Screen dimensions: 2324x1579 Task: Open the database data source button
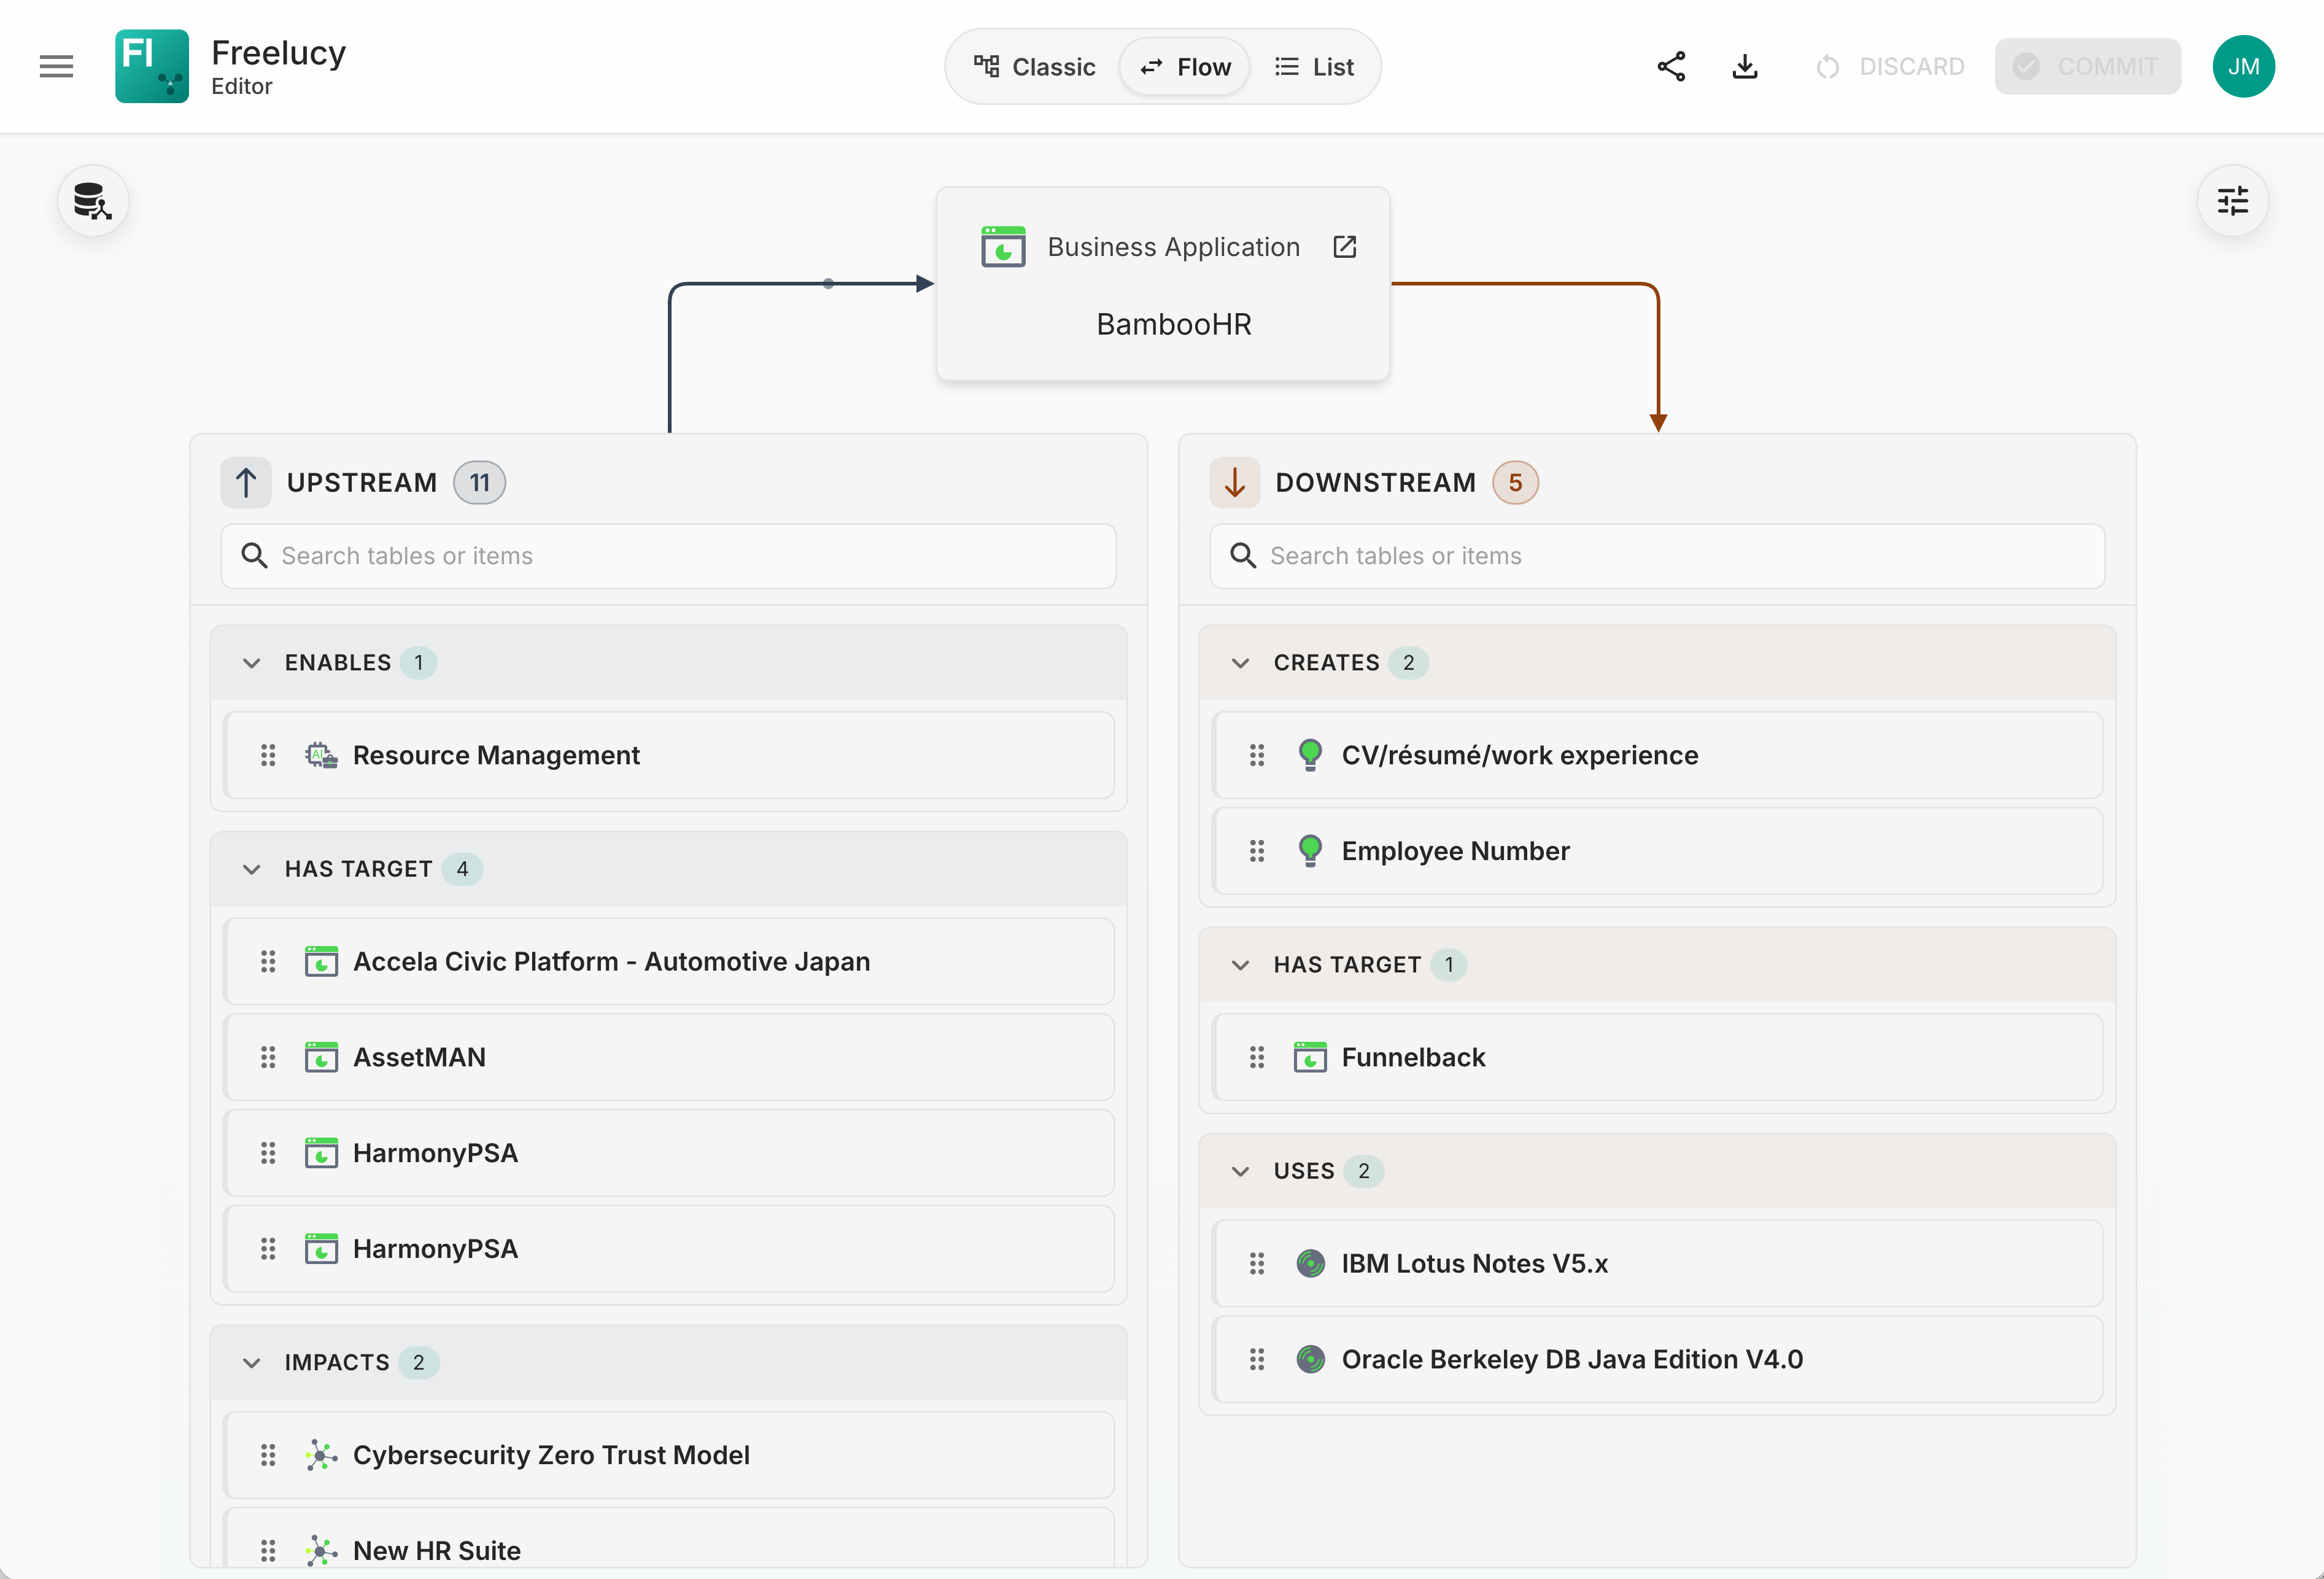tap(93, 201)
